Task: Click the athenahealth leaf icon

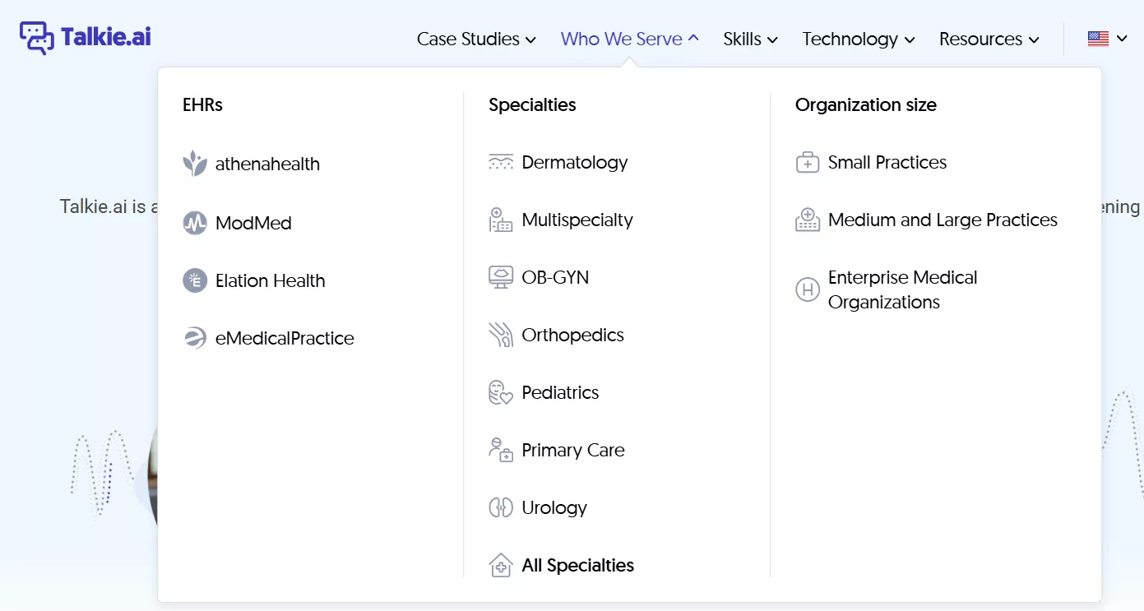Action: (195, 164)
